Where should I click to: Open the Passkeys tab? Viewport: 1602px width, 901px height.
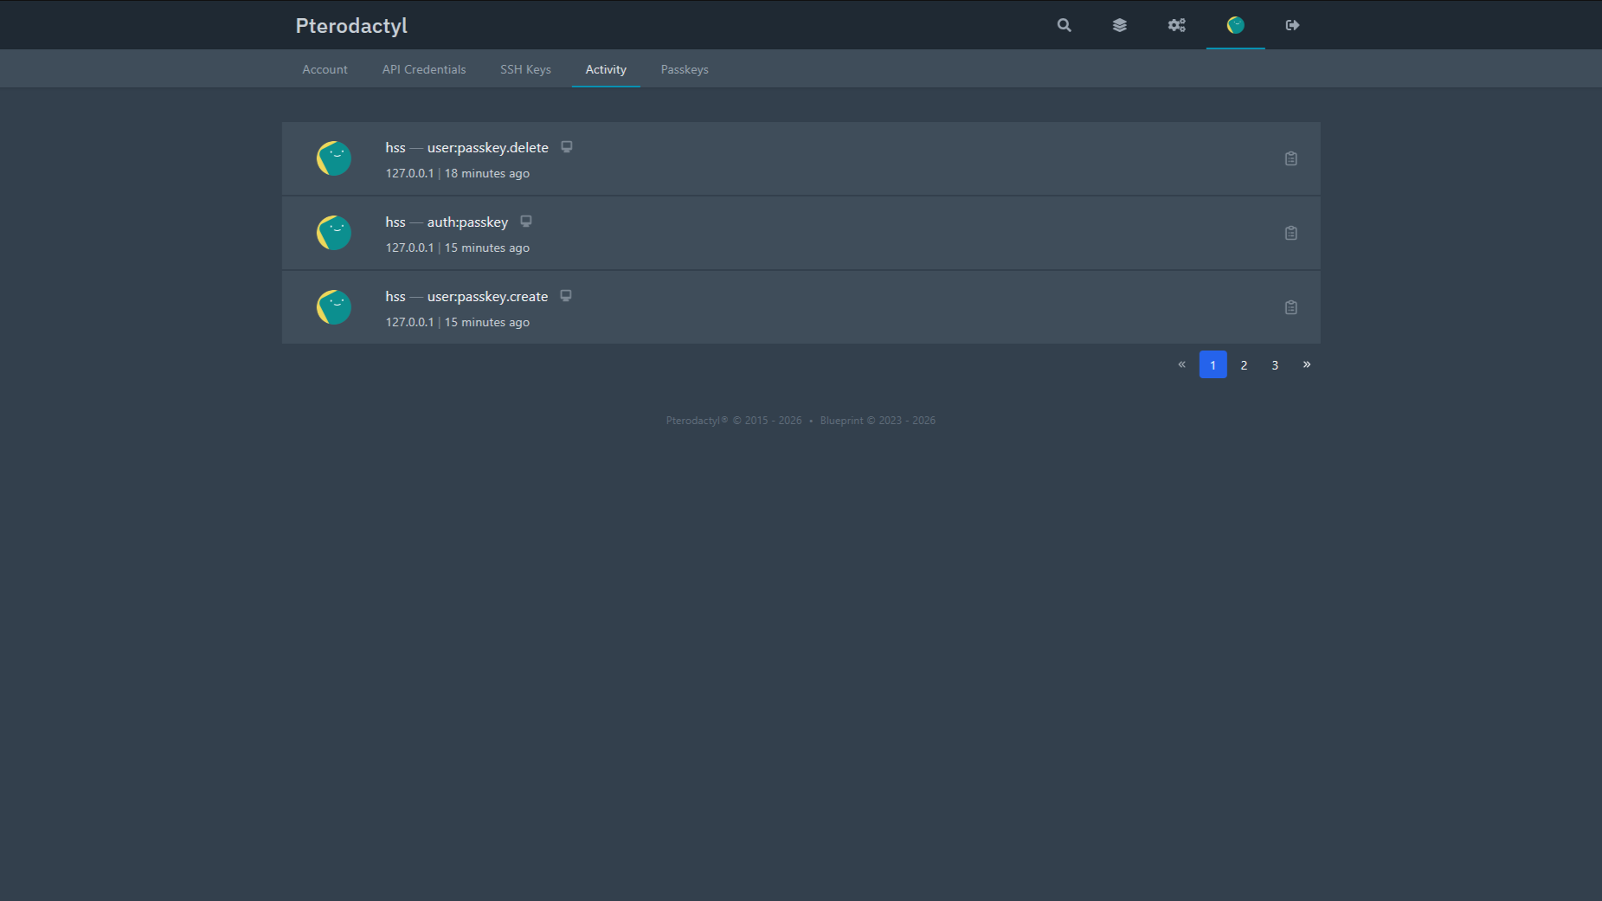685,69
